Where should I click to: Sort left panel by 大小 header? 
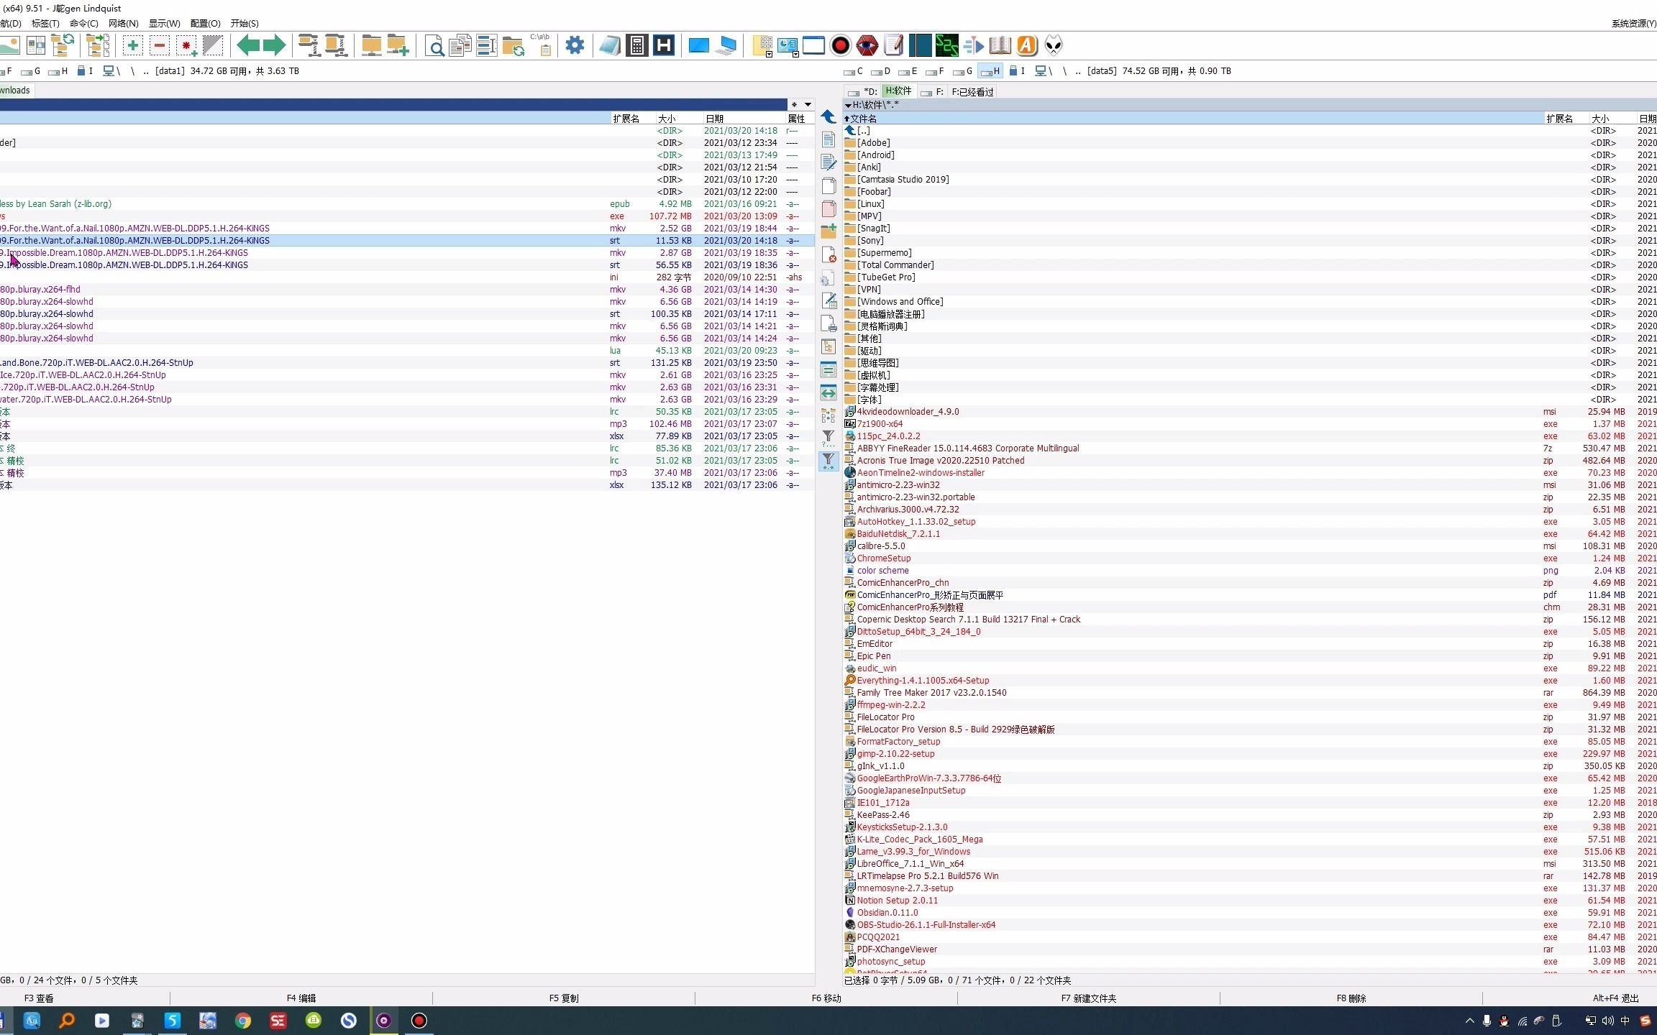coord(678,119)
